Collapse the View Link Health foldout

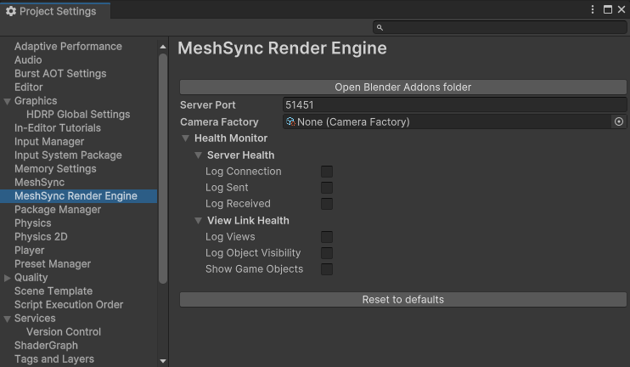coord(198,221)
